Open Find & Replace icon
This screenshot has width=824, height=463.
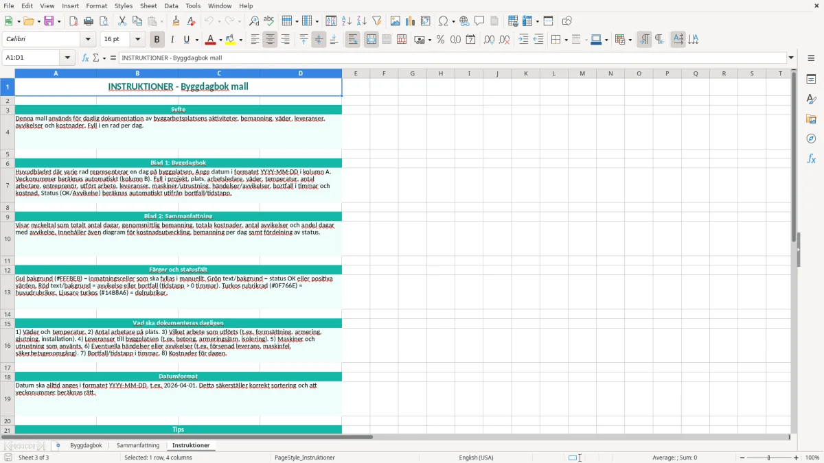pyautogui.click(x=254, y=21)
